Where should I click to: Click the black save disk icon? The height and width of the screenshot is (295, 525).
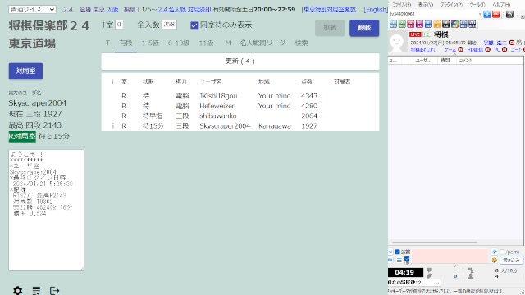click(x=509, y=14)
